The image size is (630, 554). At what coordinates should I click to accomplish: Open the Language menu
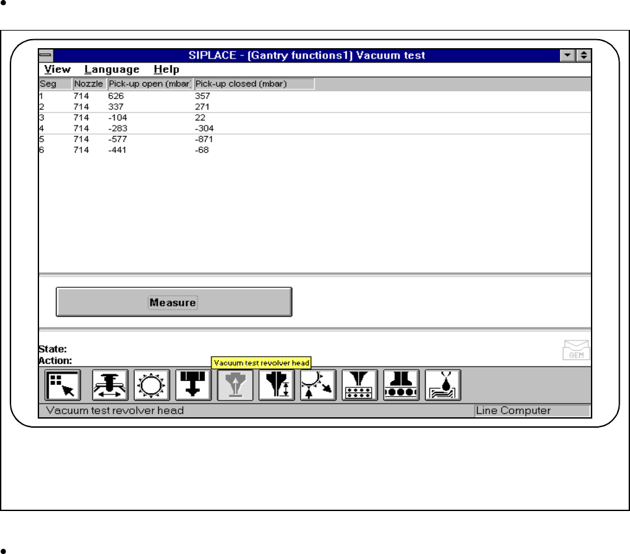click(x=112, y=69)
